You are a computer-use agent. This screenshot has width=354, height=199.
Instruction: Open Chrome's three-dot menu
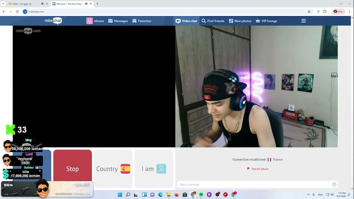tap(350, 12)
